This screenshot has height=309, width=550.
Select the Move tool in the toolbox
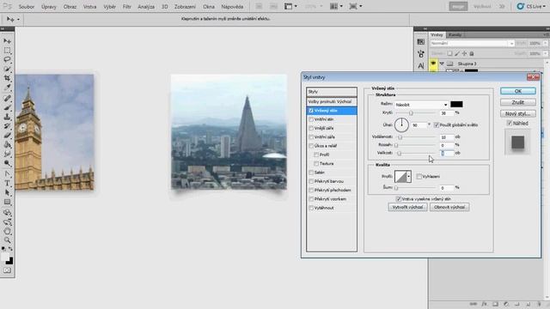pyautogui.click(x=7, y=41)
